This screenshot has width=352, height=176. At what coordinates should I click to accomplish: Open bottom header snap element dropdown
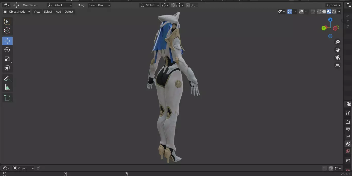tap(338, 168)
